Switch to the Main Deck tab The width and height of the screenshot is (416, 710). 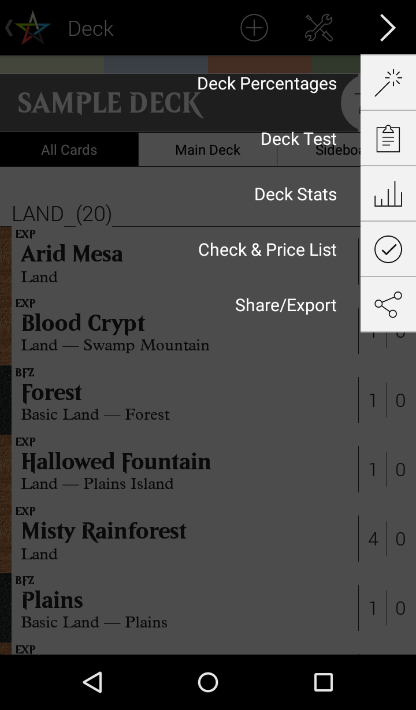click(x=207, y=150)
